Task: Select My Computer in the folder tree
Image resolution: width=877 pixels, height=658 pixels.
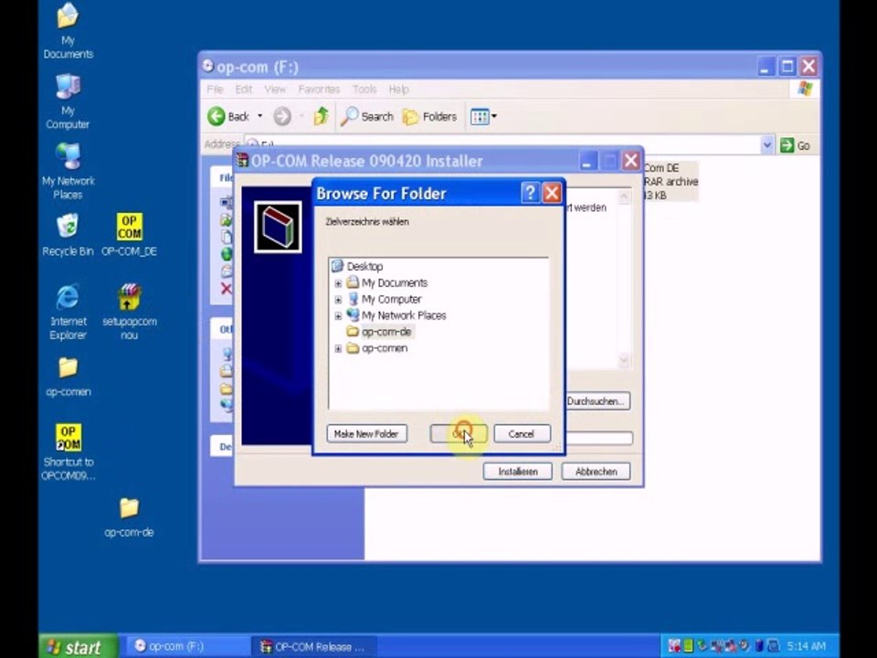Action: tap(391, 299)
